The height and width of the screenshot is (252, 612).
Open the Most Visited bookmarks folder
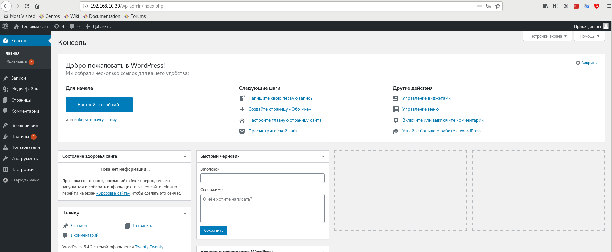(x=20, y=16)
